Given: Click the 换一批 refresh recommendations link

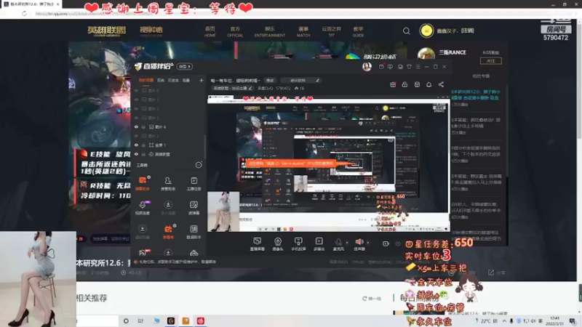Looking at the screenshot, I should [372, 299].
